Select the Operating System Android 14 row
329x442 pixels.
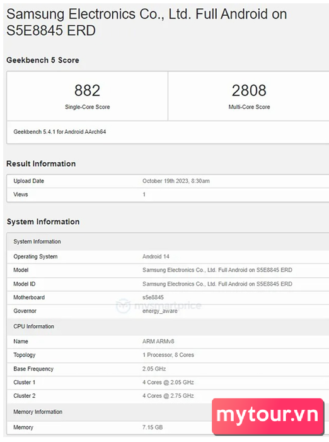point(168,256)
